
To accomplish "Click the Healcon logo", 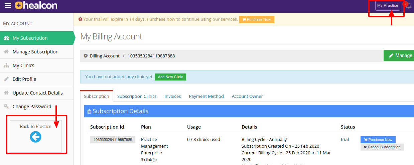I will (36, 5).
